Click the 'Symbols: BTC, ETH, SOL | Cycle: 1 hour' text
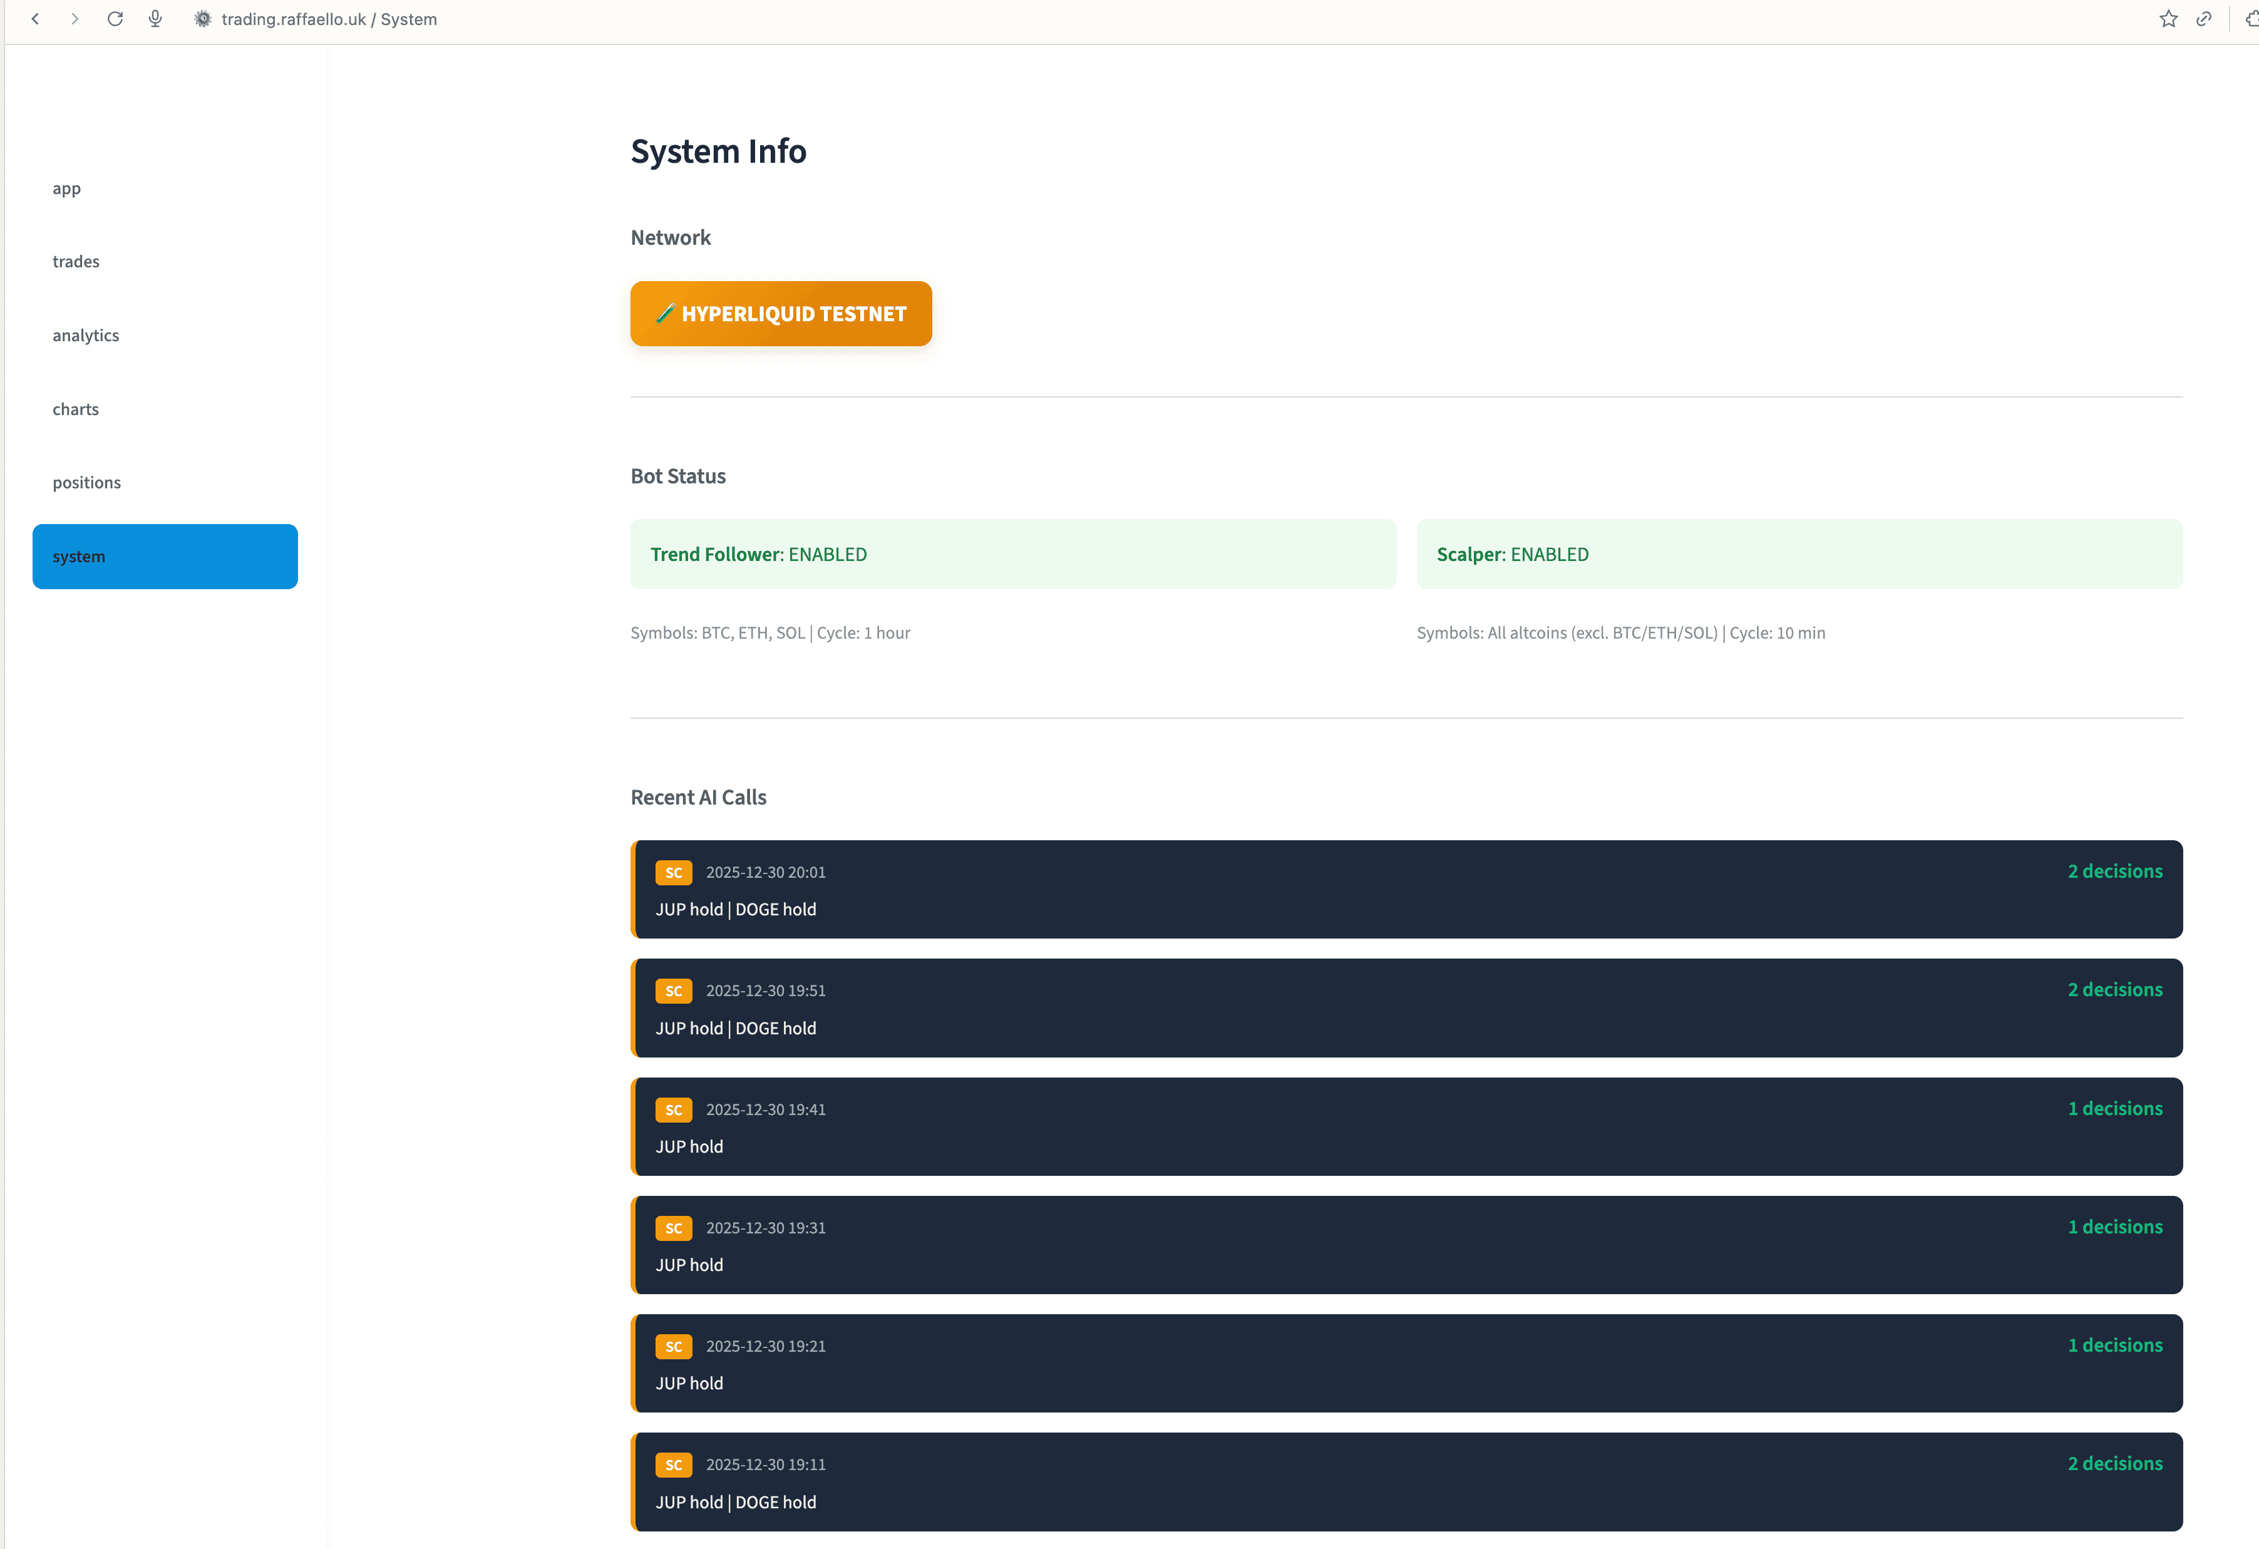This screenshot has width=2259, height=1549. point(770,632)
